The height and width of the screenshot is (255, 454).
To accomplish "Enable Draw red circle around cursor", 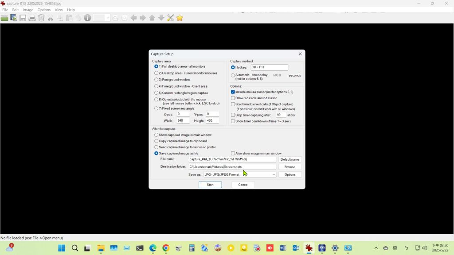I will [233, 98].
